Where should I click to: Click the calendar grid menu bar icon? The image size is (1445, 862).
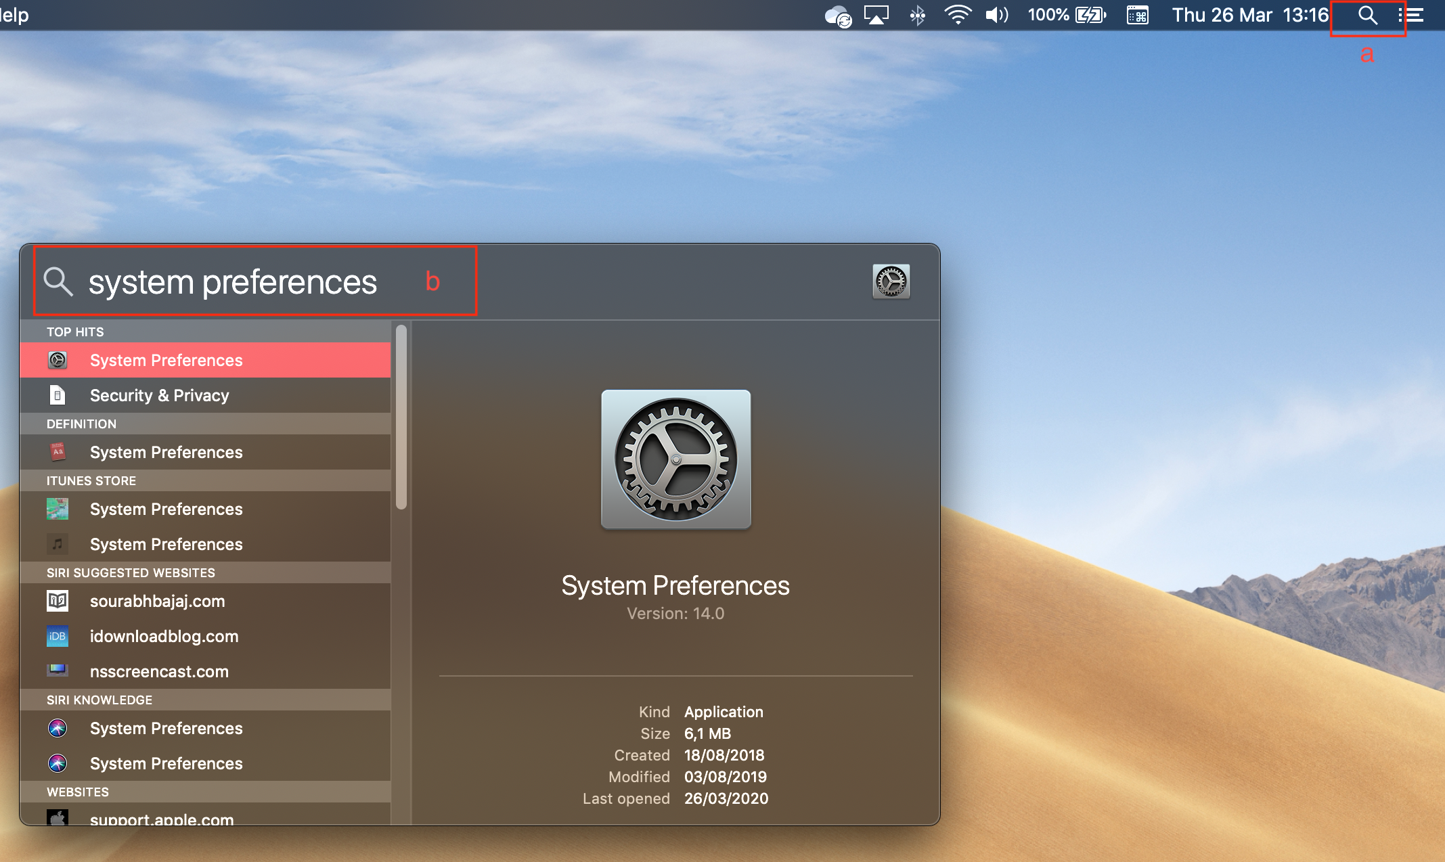1137,15
